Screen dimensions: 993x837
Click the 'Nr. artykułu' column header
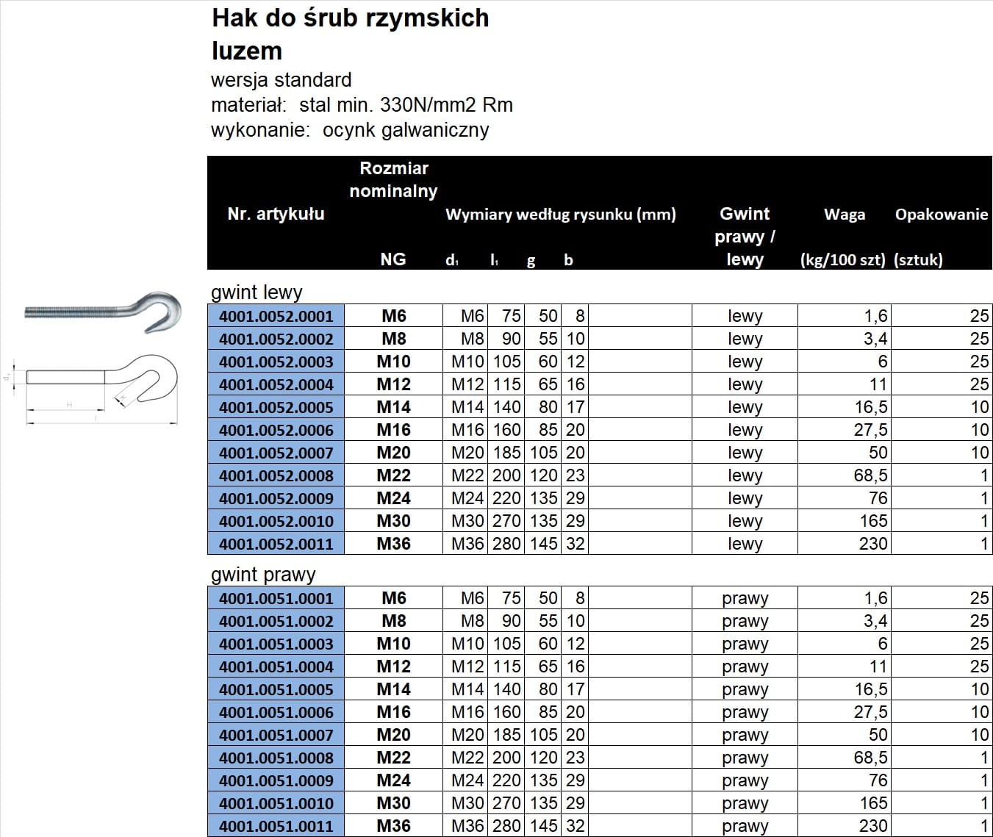coord(276,214)
